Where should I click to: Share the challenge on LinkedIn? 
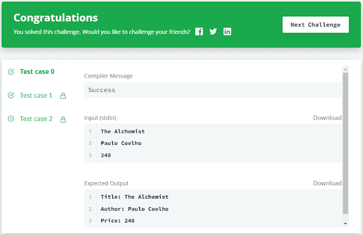coord(227,32)
